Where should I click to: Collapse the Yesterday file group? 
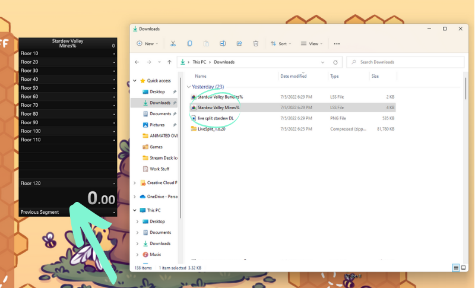pos(189,87)
